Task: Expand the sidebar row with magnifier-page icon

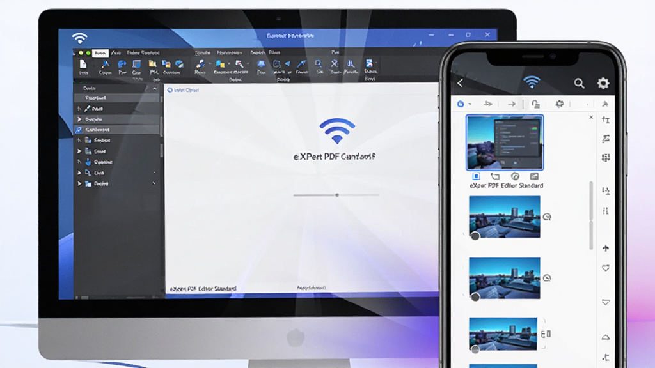Action: point(79,172)
